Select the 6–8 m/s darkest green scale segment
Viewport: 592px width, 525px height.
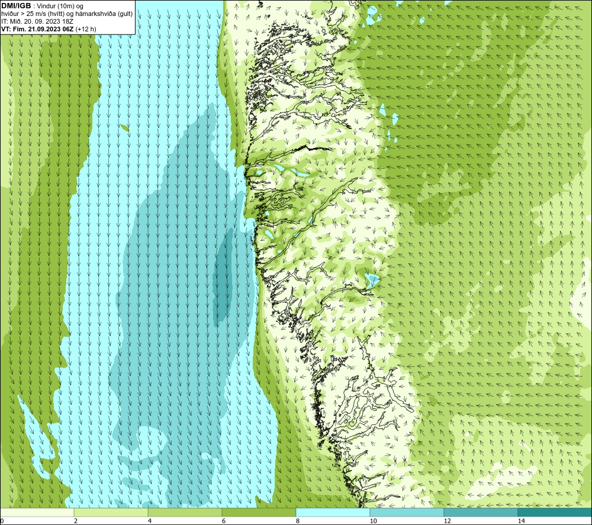(259, 513)
